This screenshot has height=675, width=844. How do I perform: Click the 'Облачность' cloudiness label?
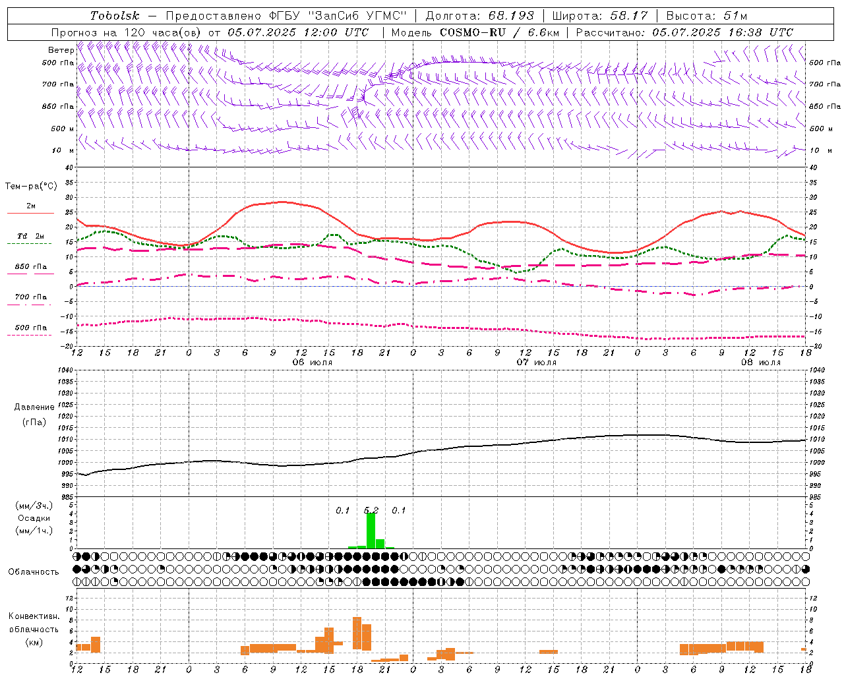click(x=34, y=572)
